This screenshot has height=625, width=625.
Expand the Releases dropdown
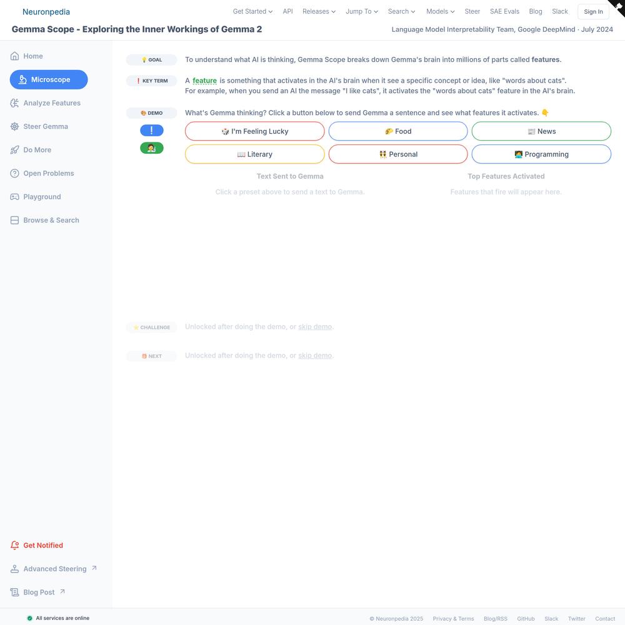pos(319,11)
